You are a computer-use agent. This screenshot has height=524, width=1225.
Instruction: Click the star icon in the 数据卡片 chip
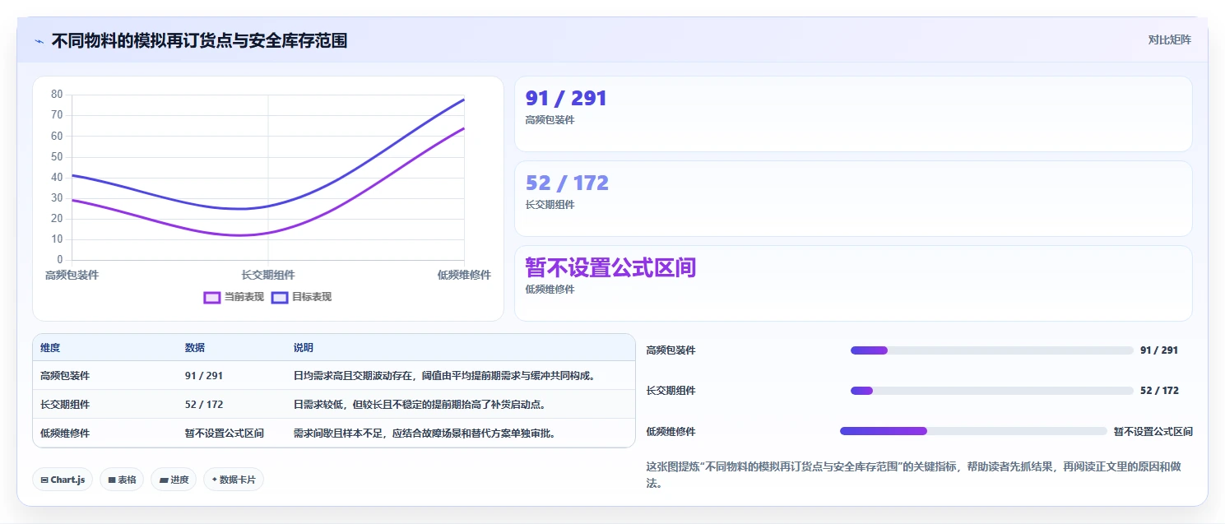click(215, 480)
